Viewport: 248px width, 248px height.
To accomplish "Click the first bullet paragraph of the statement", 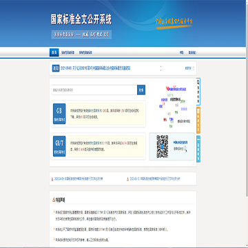I will pyautogui.click(x=123, y=216).
